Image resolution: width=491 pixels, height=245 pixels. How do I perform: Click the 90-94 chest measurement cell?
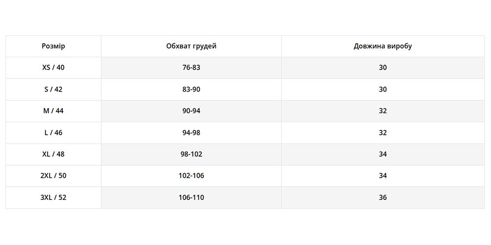coord(191,111)
